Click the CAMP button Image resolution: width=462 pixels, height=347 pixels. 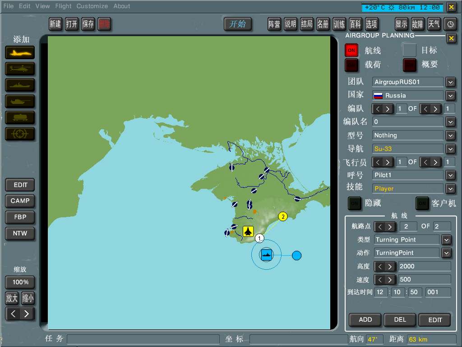pyautogui.click(x=20, y=201)
